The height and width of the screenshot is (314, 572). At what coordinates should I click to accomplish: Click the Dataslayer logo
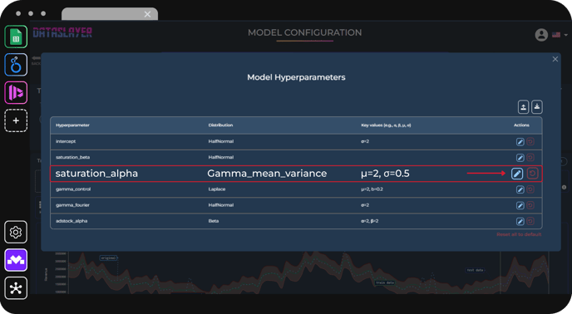point(62,33)
